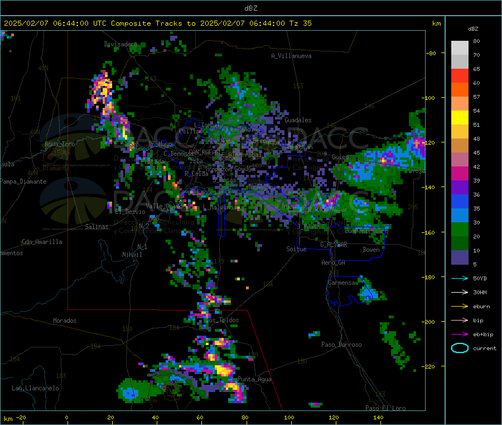The width and height of the screenshot is (502, 425).
Task: Select the orange 57-60 dBZ color swatch
Action: click(460, 90)
